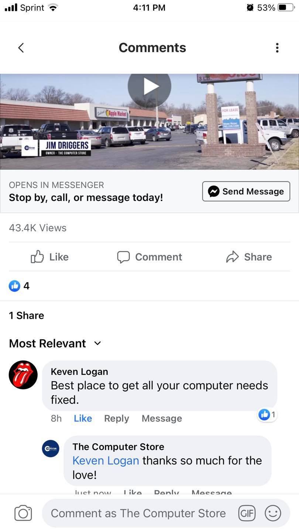View the blue like reactions count
This screenshot has height=532, width=299.
[x=19, y=286]
